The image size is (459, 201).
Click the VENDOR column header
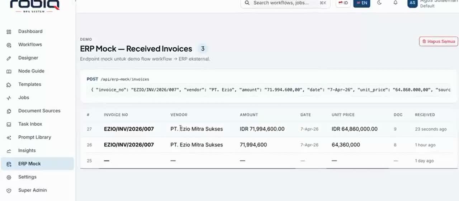pos(179,115)
